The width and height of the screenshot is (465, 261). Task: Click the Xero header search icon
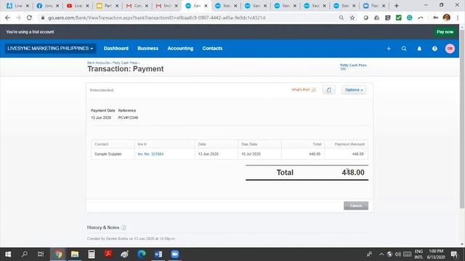point(404,49)
